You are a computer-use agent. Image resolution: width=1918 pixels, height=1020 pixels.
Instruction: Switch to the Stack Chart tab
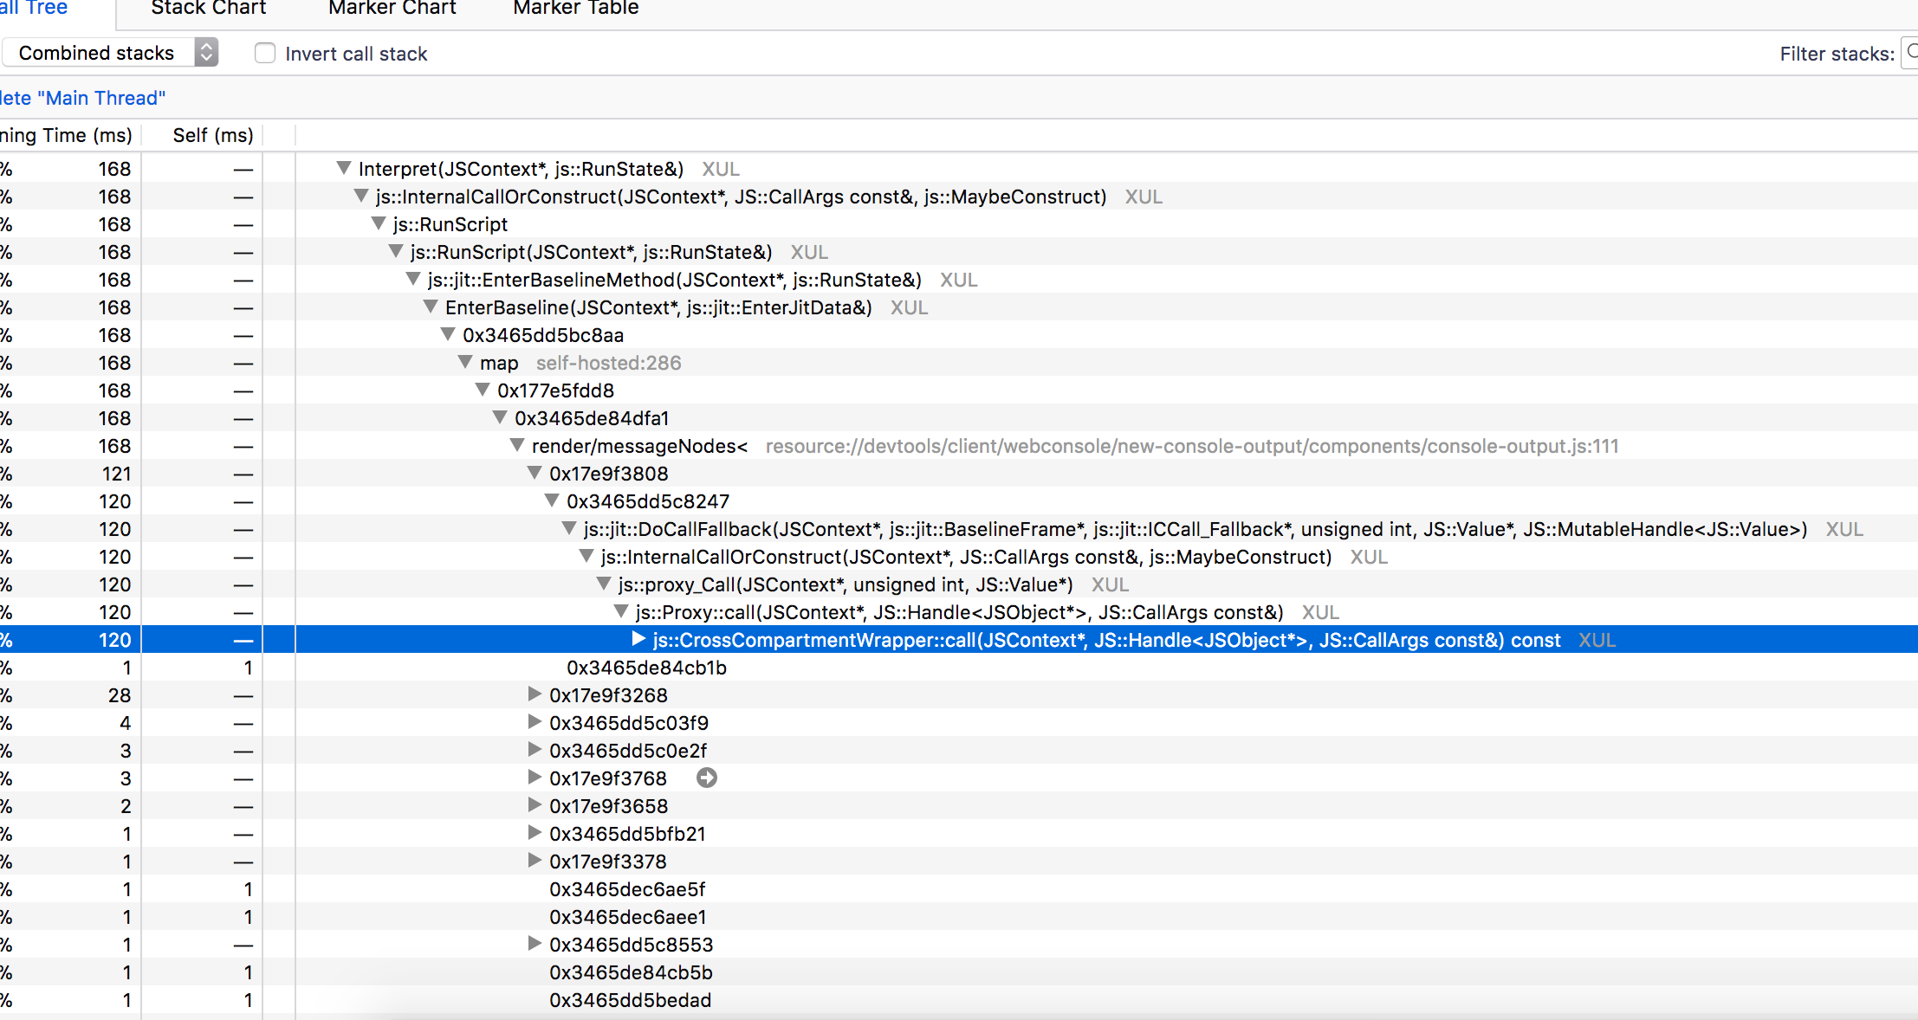pos(208,9)
